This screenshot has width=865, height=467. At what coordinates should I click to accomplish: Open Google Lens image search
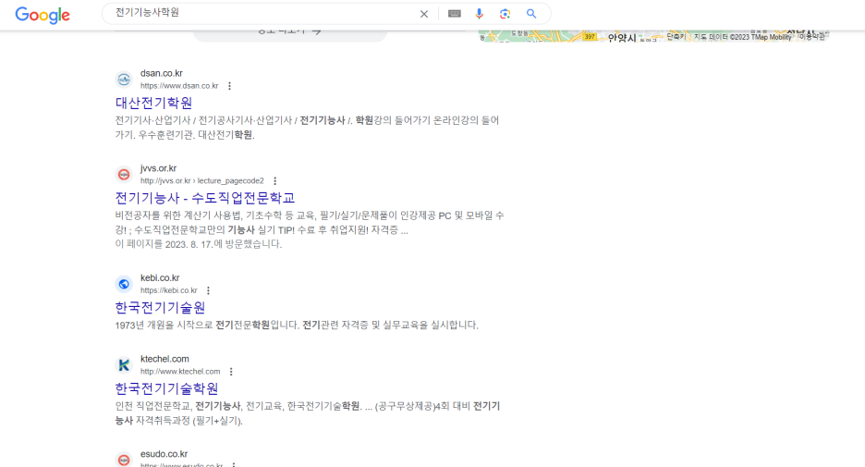505,14
